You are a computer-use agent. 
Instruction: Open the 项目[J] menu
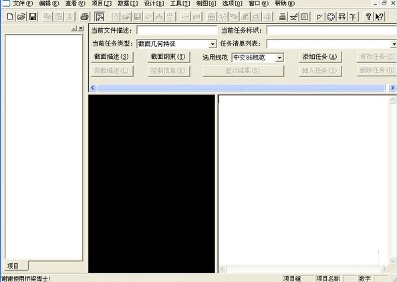(102, 3)
